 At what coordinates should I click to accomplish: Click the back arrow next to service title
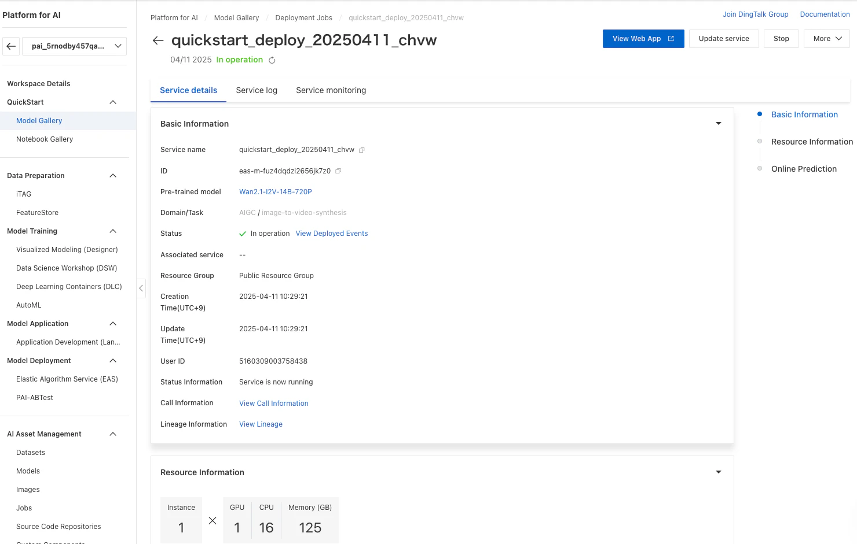click(x=158, y=40)
